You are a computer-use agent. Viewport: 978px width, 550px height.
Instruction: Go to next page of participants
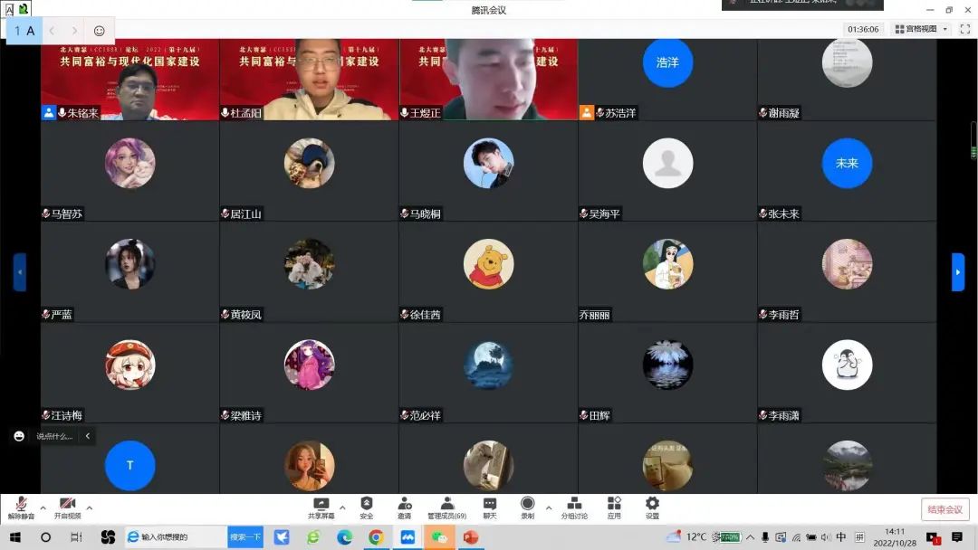pos(957,272)
